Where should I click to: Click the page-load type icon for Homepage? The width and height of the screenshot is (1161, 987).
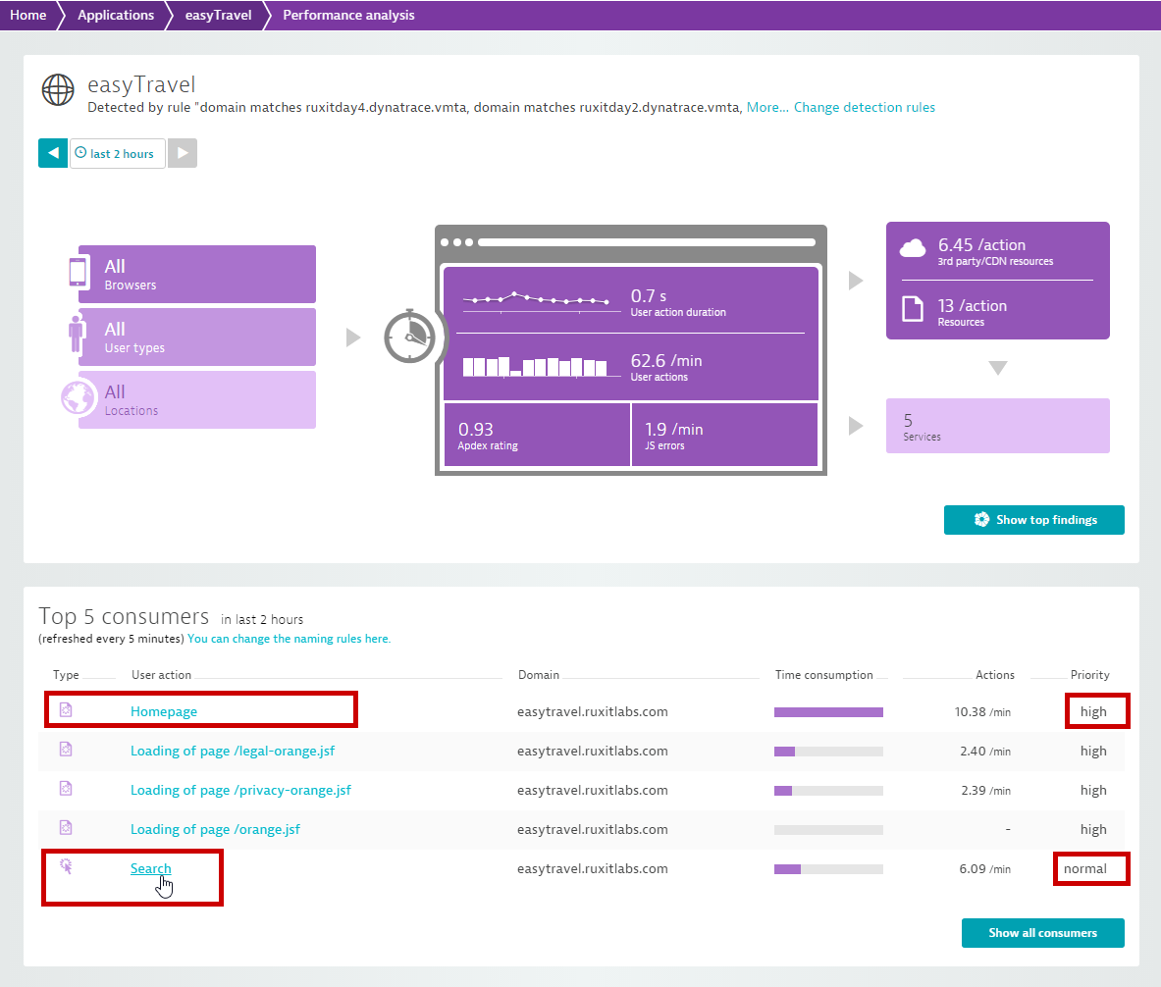pos(66,710)
